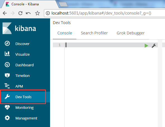Screen dimensions: 165x127
Task: Click the Monitoring sidebar label
Action: [x=25, y=107]
